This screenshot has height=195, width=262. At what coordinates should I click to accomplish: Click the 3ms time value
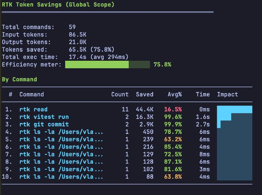[205, 169]
